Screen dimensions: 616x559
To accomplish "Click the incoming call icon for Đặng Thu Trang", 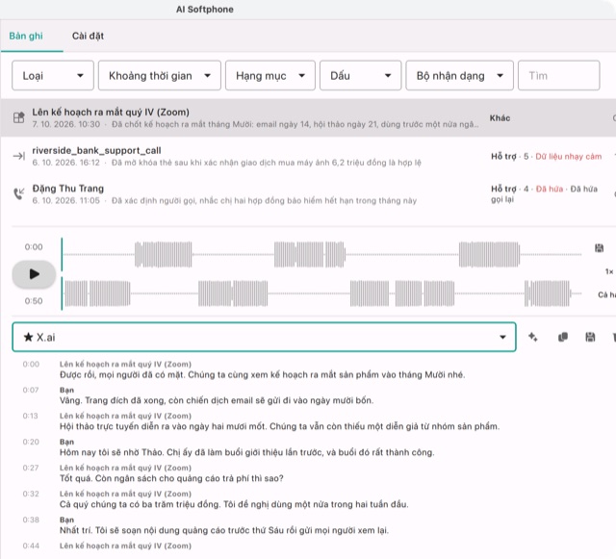I will (x=18, y=193).
